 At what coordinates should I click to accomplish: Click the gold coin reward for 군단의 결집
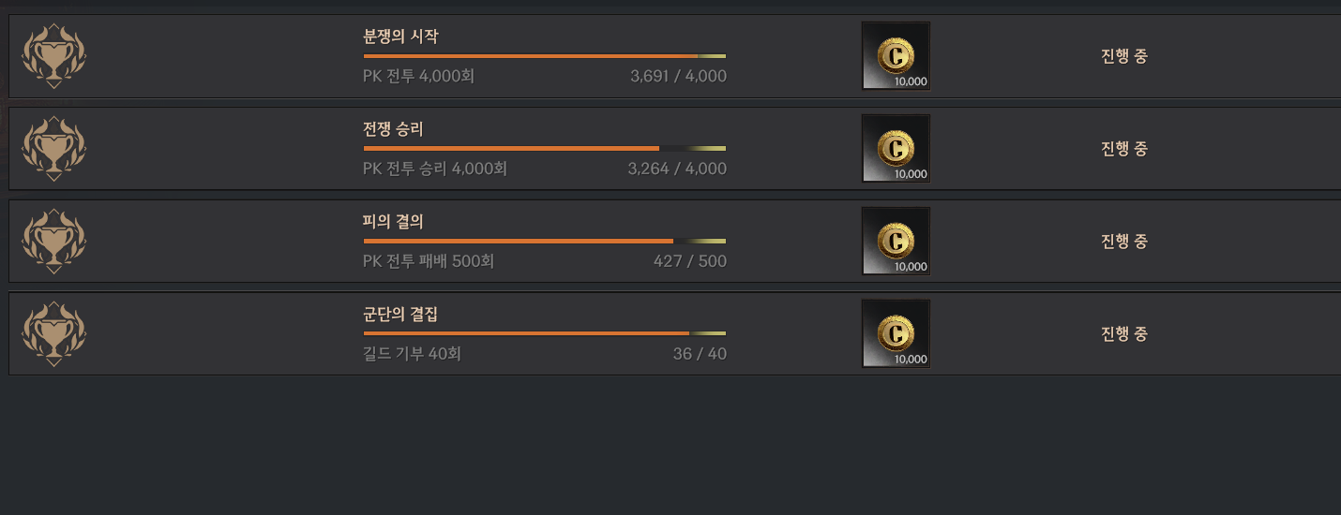[896, 334]
